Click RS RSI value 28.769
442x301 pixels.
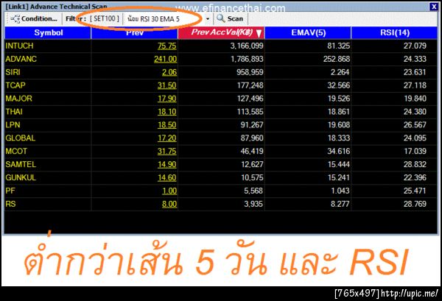click(415, 204)
